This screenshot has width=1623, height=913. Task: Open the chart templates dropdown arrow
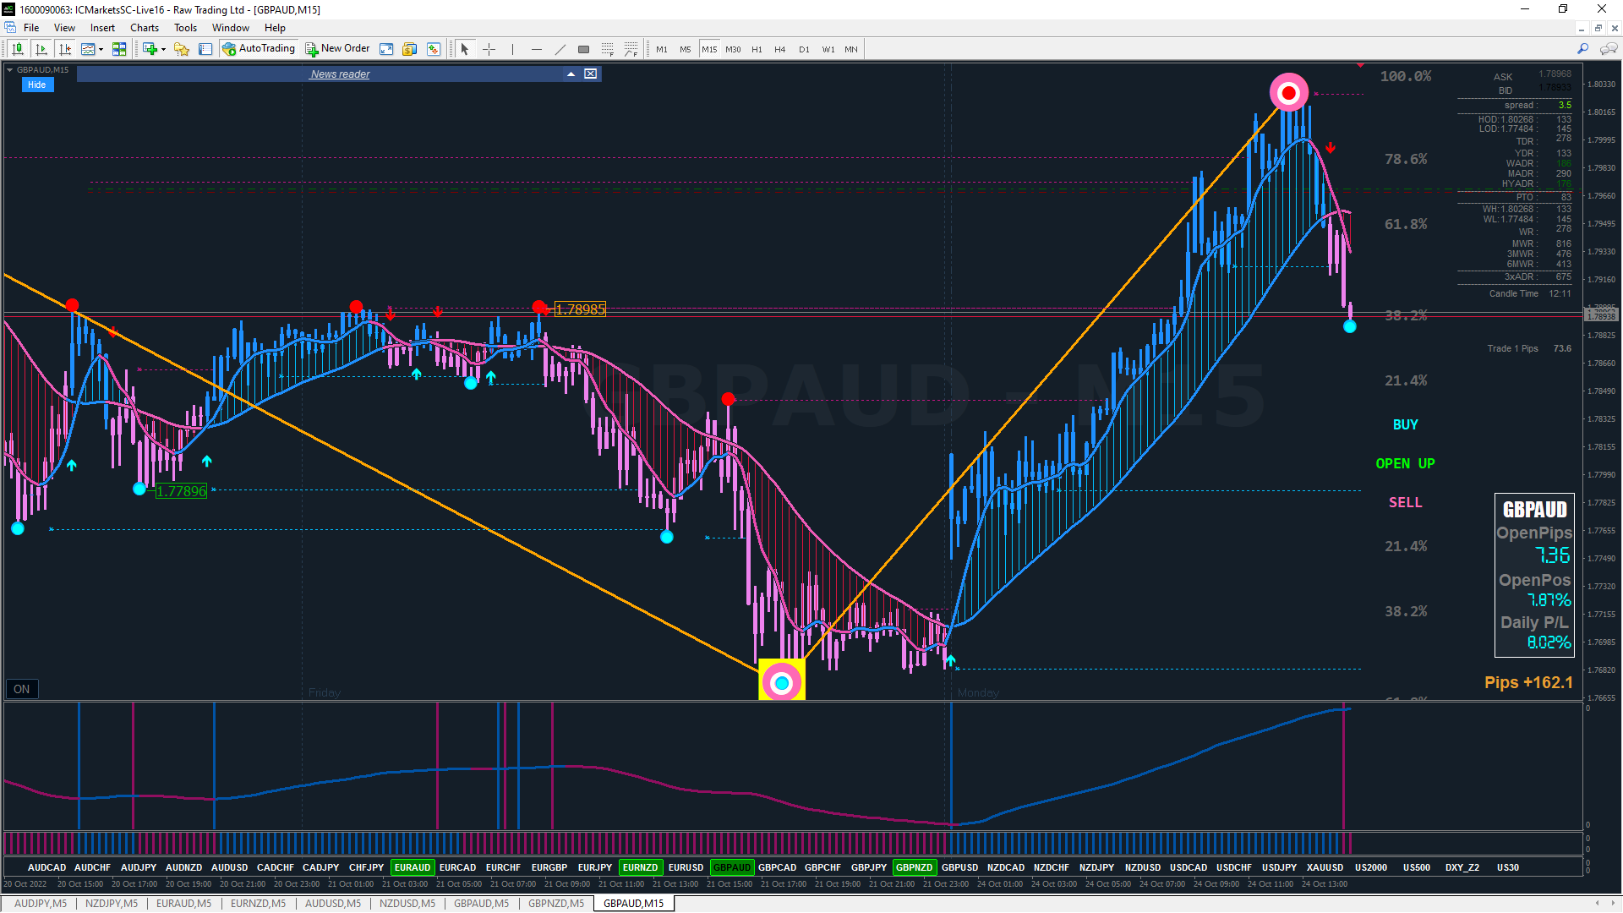point(101,49)
